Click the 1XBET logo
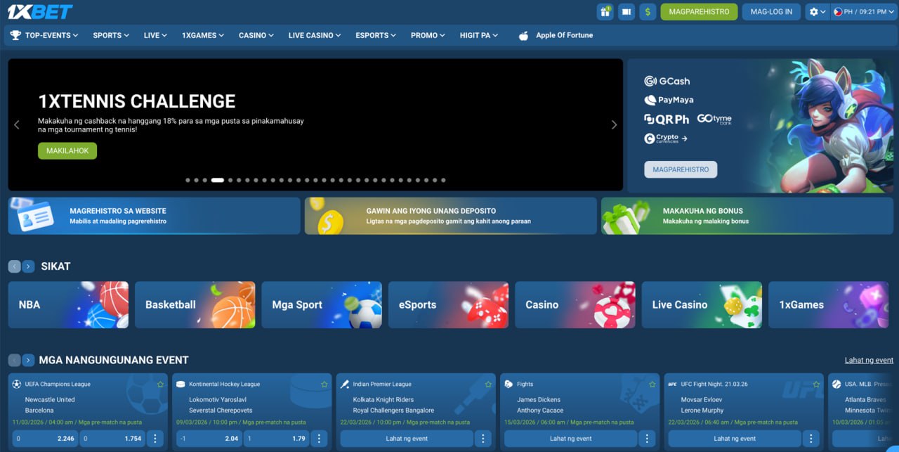The width and height of the screenshot is (899, 452). point(40,11)
